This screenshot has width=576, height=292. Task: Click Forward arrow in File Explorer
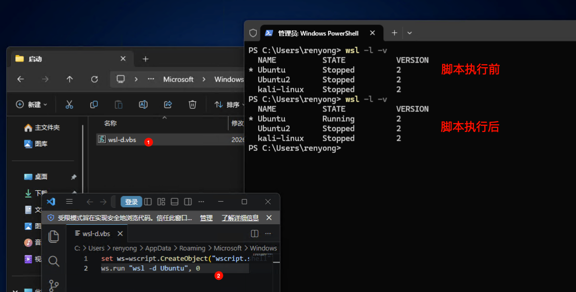45,79
